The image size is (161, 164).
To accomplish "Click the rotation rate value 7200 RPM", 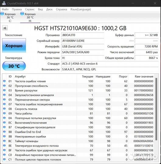I will (x=146, y=46).
